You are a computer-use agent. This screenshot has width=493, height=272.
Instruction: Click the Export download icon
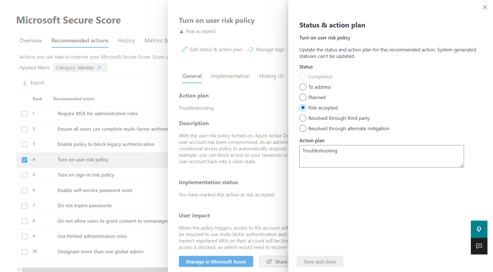coord(25,83)
